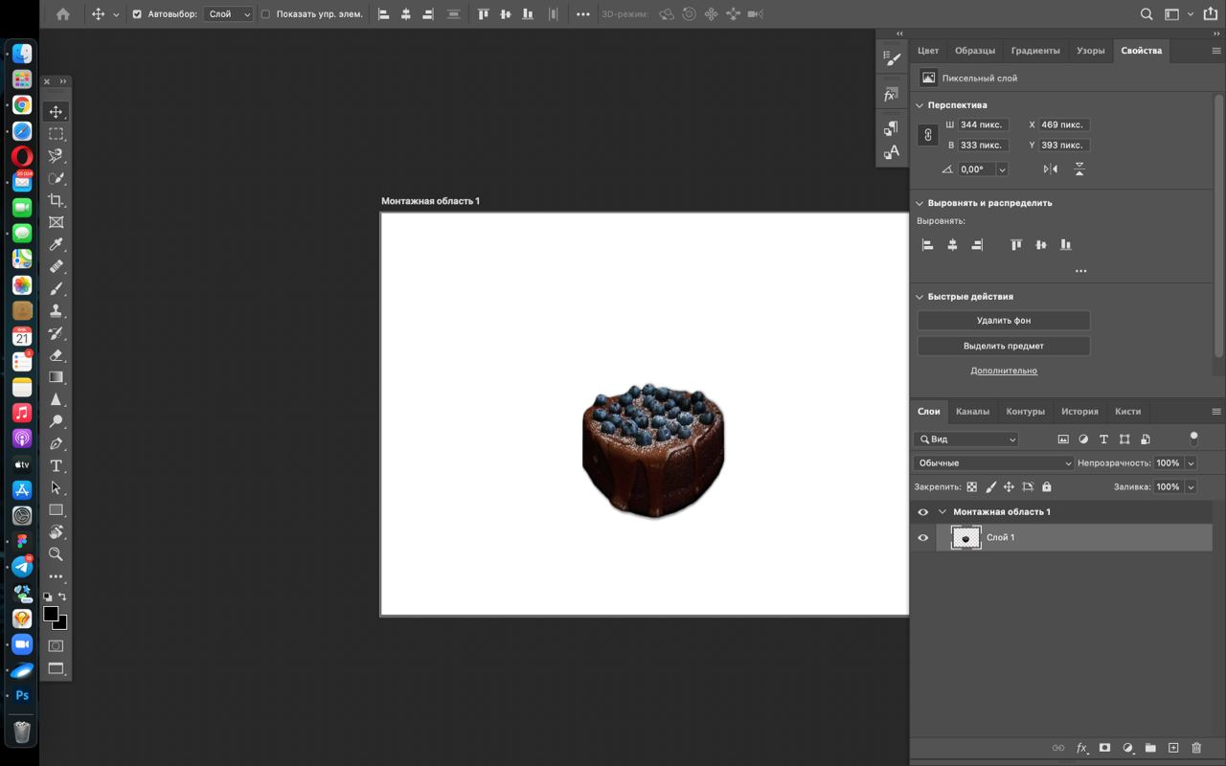Toggle the Автовыбор checkbox
The image size is (1226, 766).
[137, 14]
